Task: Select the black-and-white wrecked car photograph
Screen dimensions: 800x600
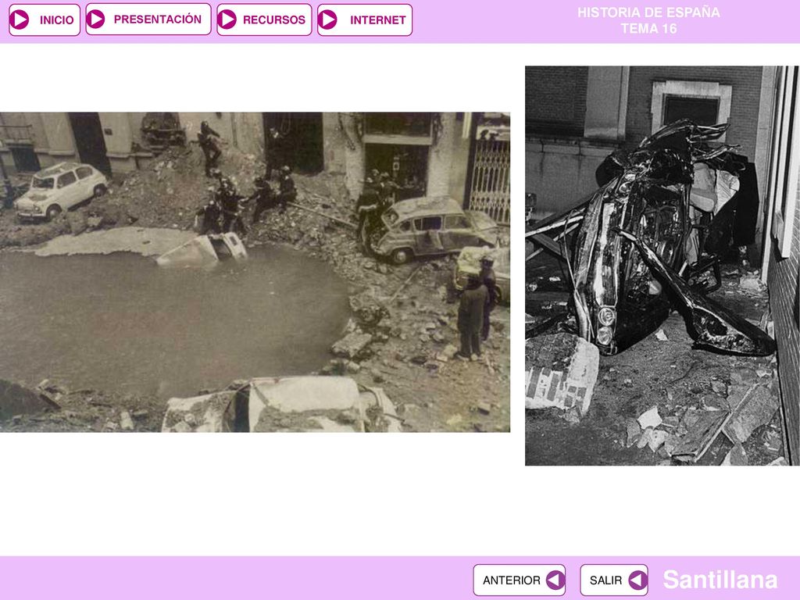Action: click(x=662, y=266)
